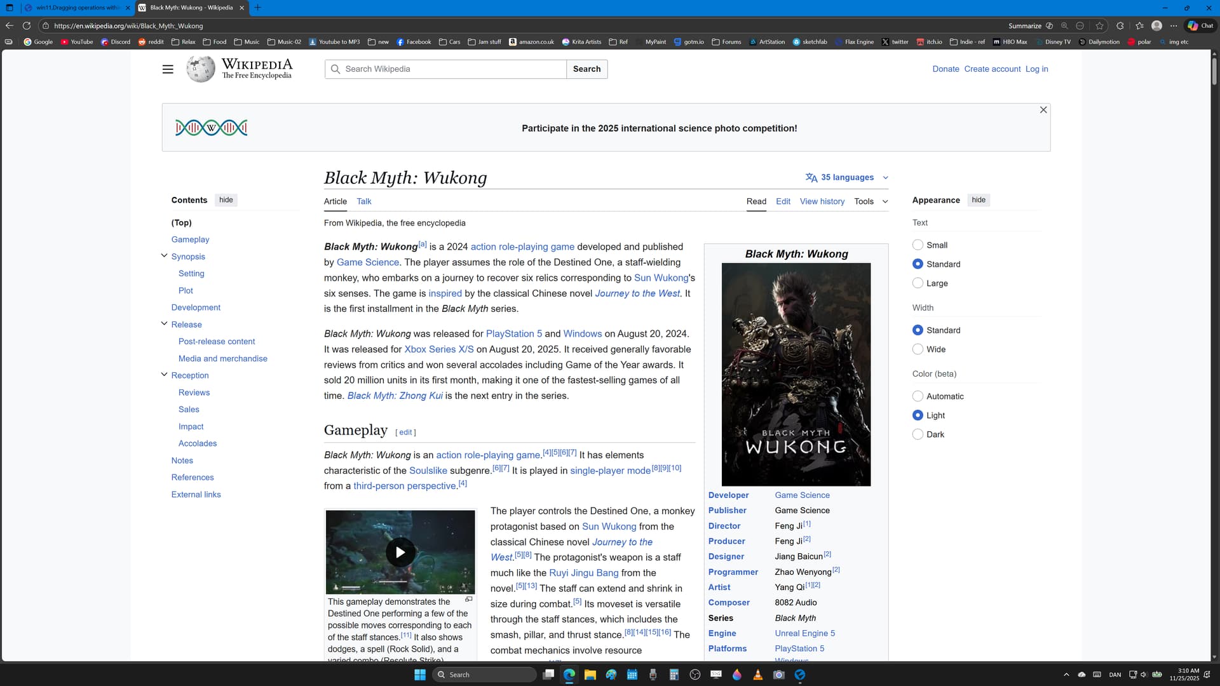Expand the 35 languages dropdown

(x=846, y=178)
